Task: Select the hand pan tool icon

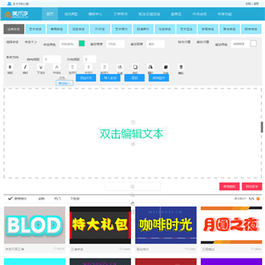Action: point(132,203)
